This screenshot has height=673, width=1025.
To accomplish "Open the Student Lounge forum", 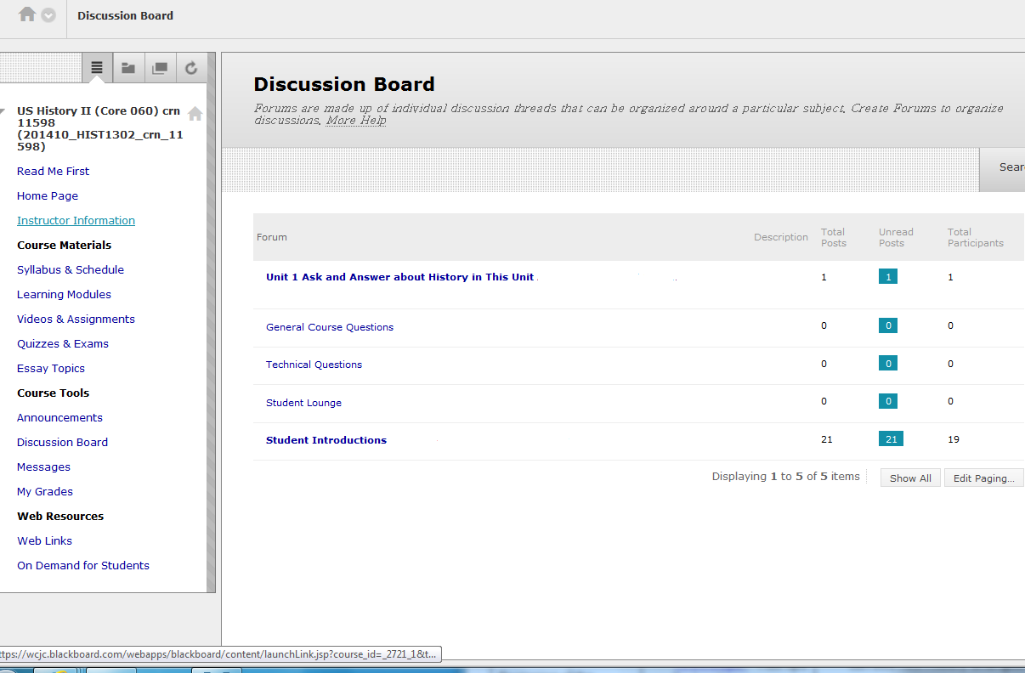I will pyautogui.click(x=303, y=403).
